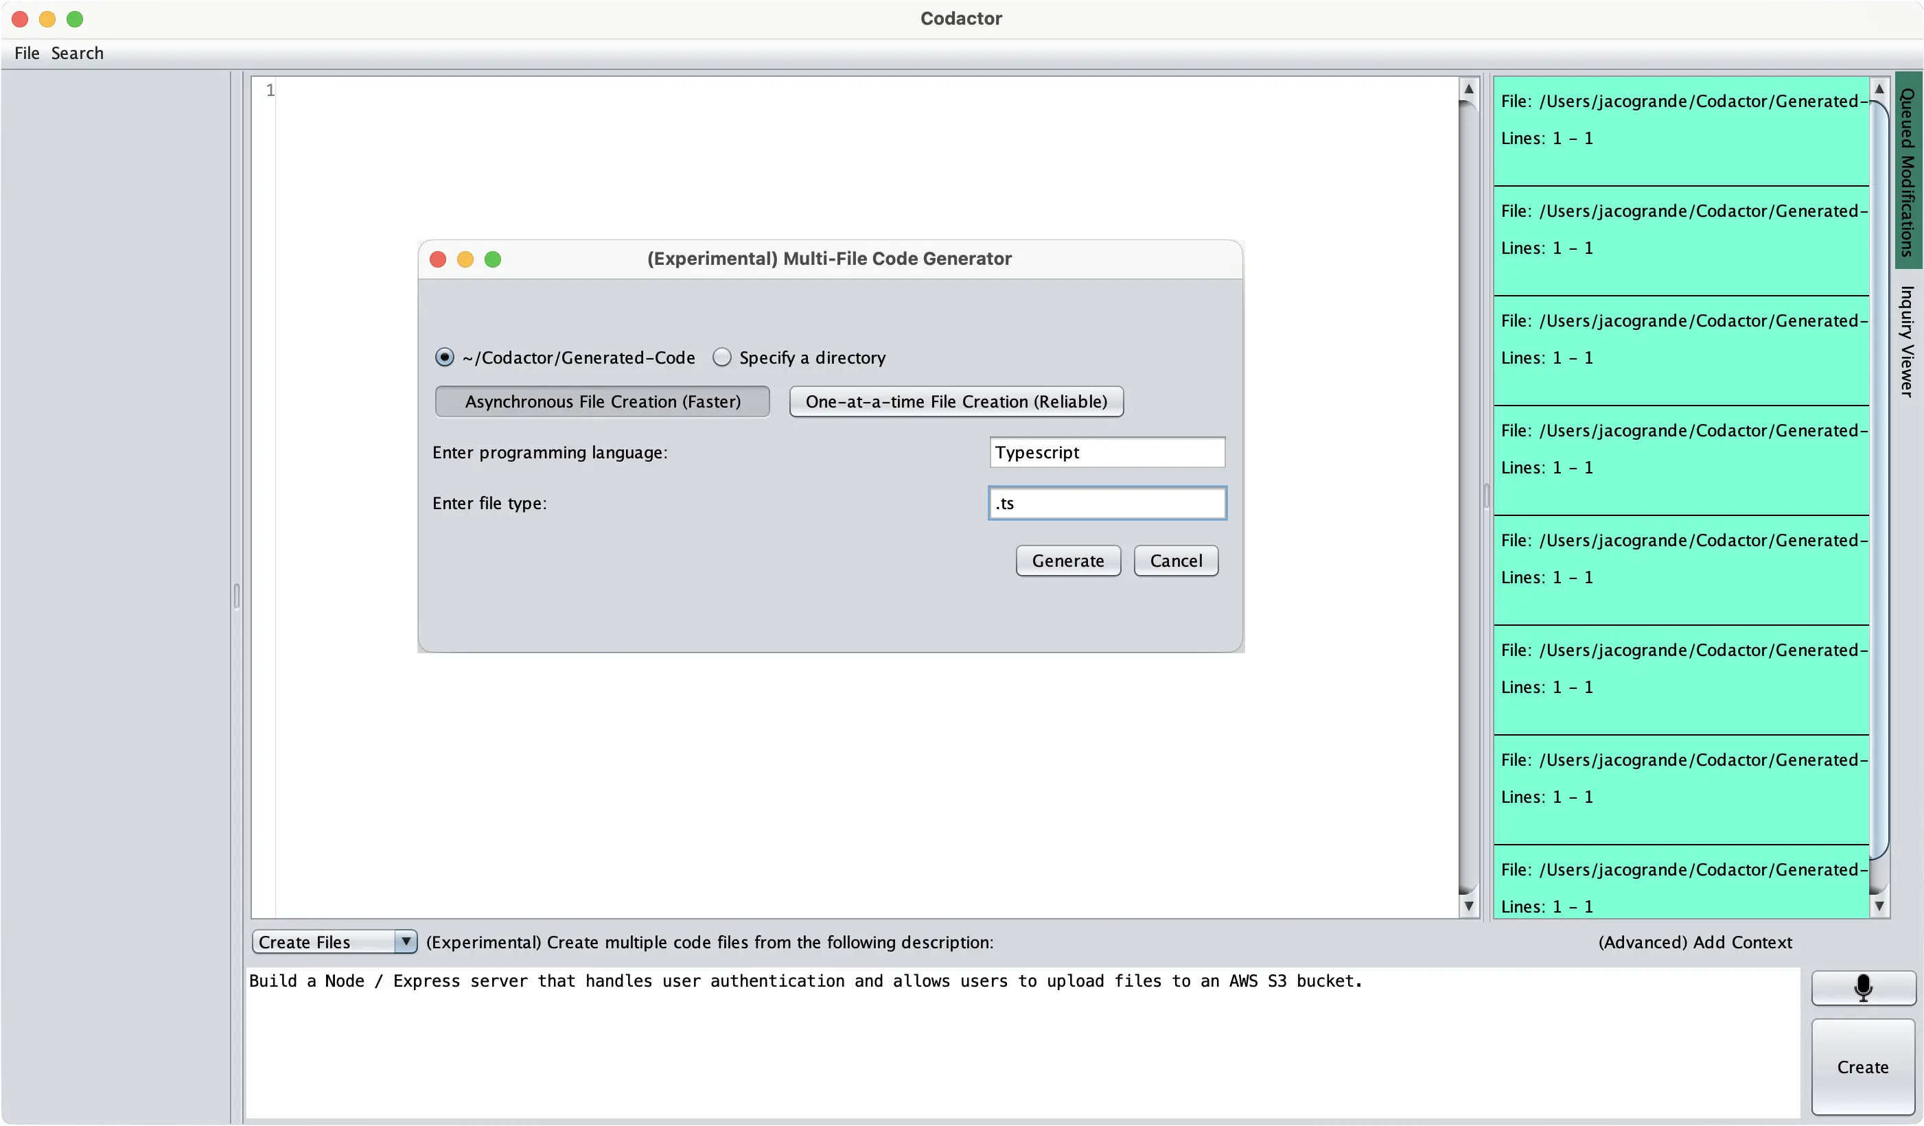This screenshot has width=1924, height=1126.
Task: Click the scroll-down arrow in Queued Modifications panel
Action: pyautogui.click(x=1879, y=906)
